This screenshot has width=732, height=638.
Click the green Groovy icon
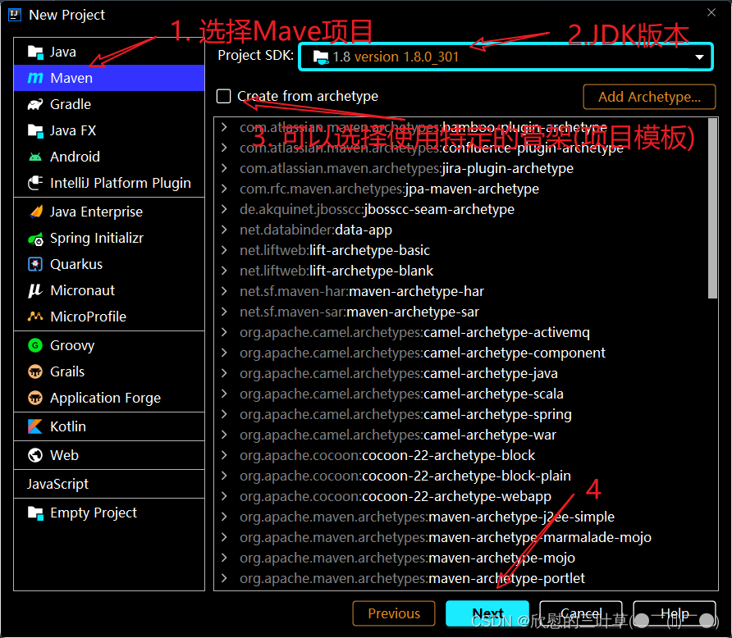[x=35, y=345]
